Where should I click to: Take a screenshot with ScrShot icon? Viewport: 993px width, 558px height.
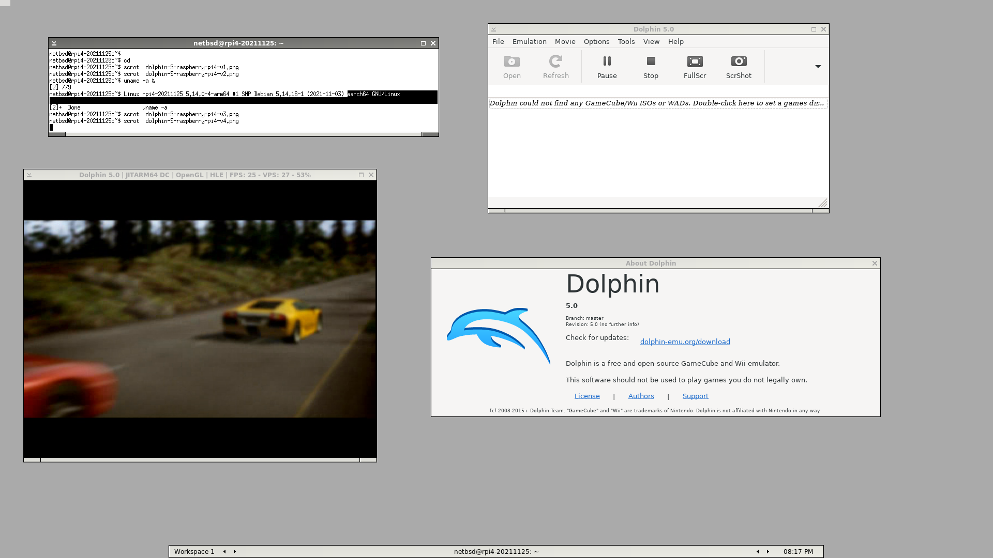[739, 67]
